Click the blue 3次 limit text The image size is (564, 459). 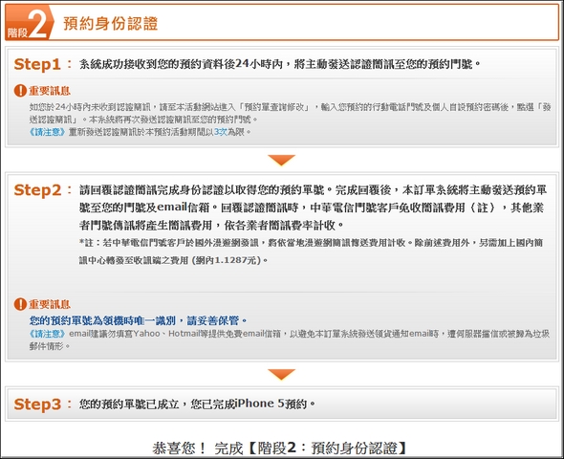[221, 132]
